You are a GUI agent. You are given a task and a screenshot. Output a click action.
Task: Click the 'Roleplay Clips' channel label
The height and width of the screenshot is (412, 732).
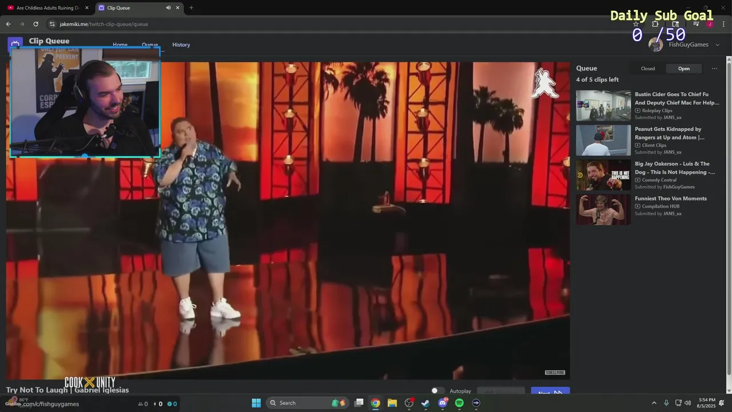pyautogui.click(x=657, y=110)
